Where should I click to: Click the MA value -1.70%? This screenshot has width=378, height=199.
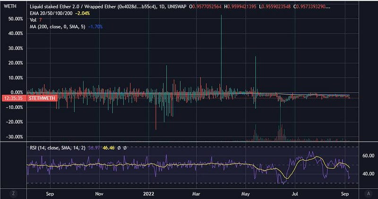pos(95,27)
